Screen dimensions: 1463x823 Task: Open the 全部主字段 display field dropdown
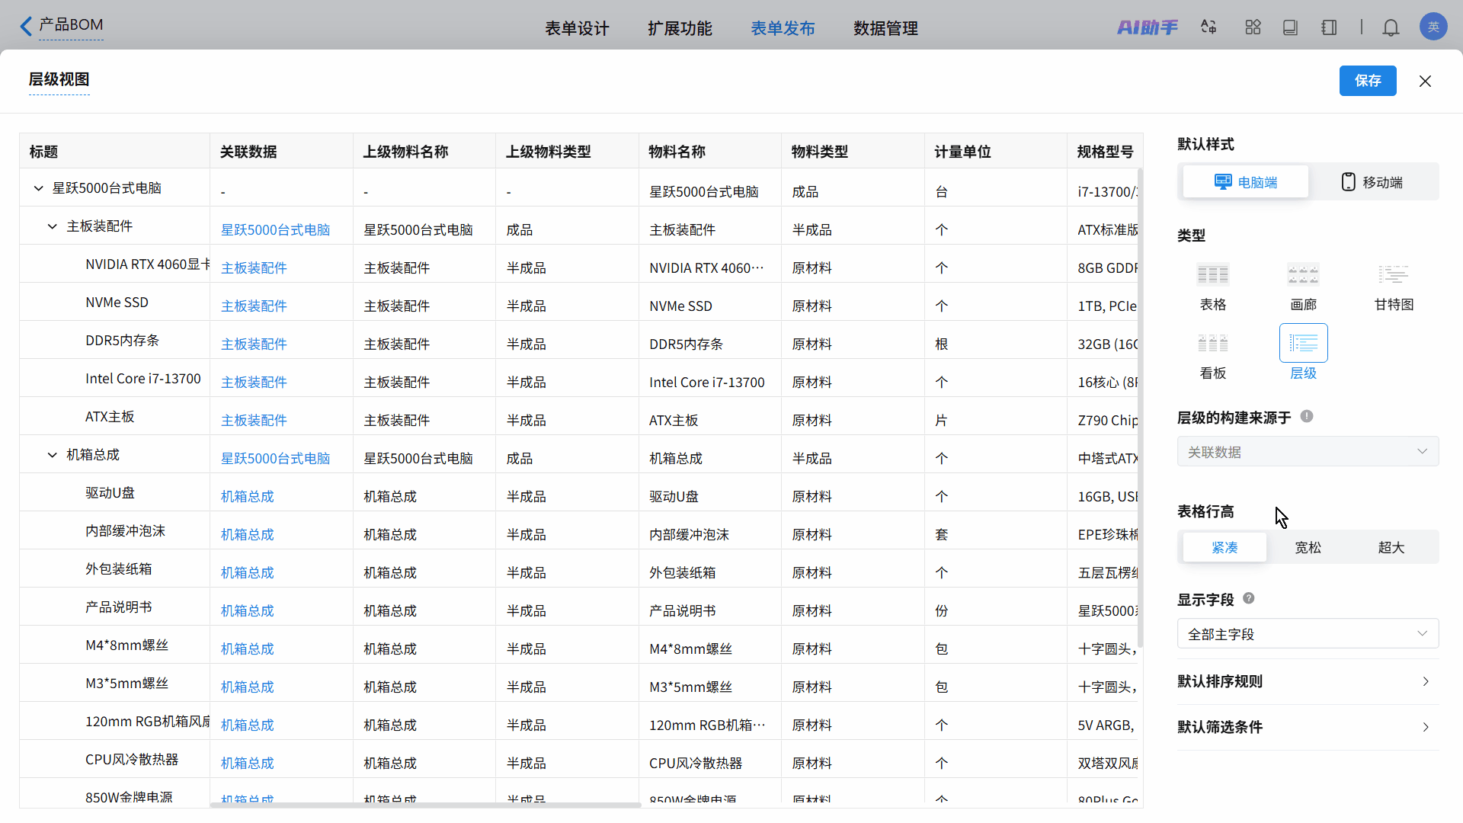click(x=1308, y=634)
